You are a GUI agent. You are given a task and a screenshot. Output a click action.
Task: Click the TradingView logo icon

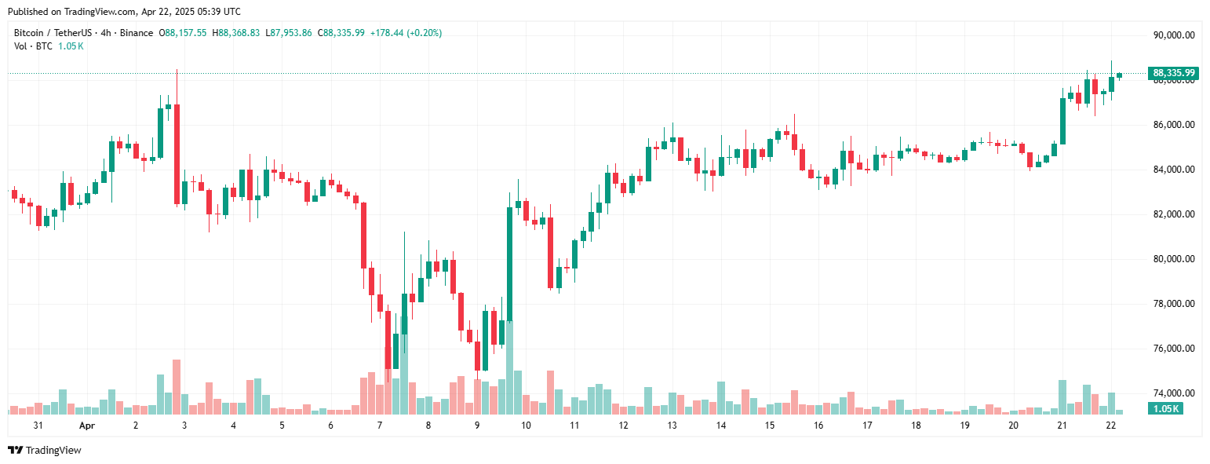15,450
